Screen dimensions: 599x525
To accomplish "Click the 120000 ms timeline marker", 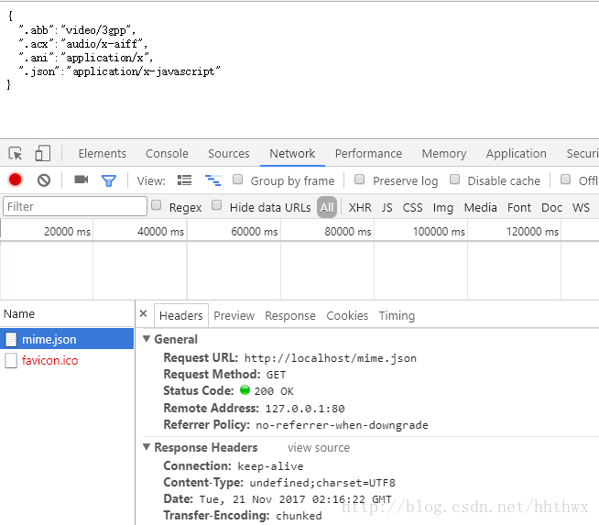I will 532,232.
